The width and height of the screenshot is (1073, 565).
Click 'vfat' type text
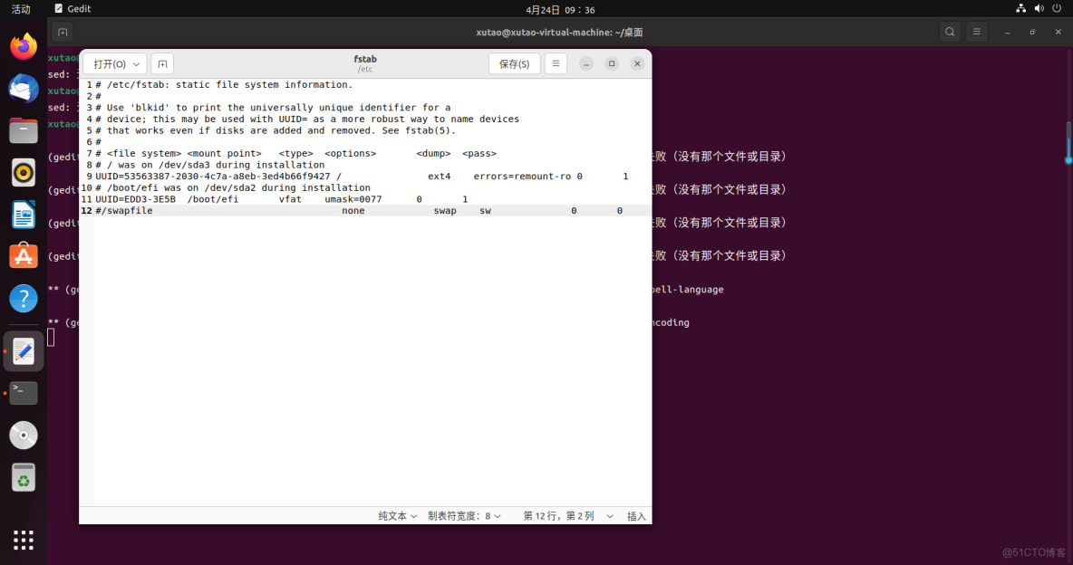coord(290,199)
